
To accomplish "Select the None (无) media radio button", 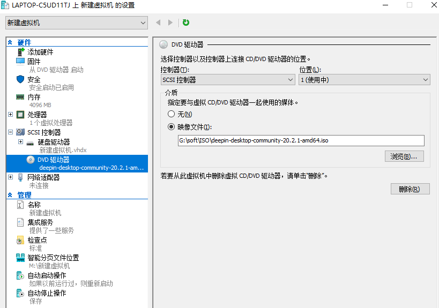I will 171,114.
